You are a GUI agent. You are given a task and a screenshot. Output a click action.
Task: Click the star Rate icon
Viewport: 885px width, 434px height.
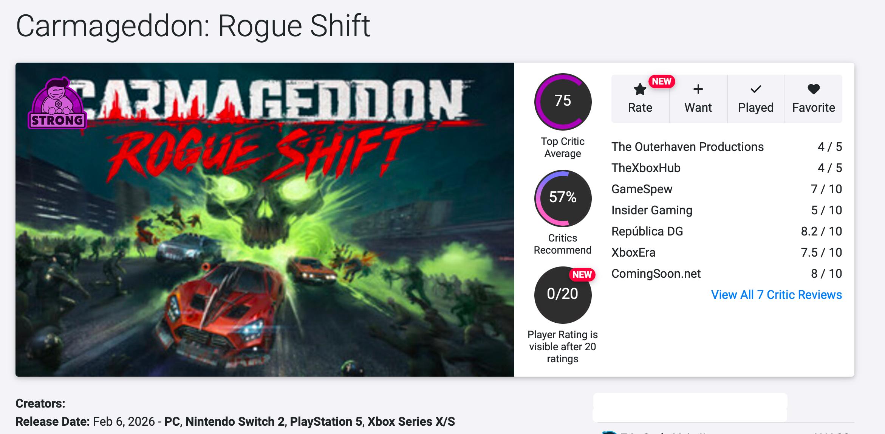[640, 90]
